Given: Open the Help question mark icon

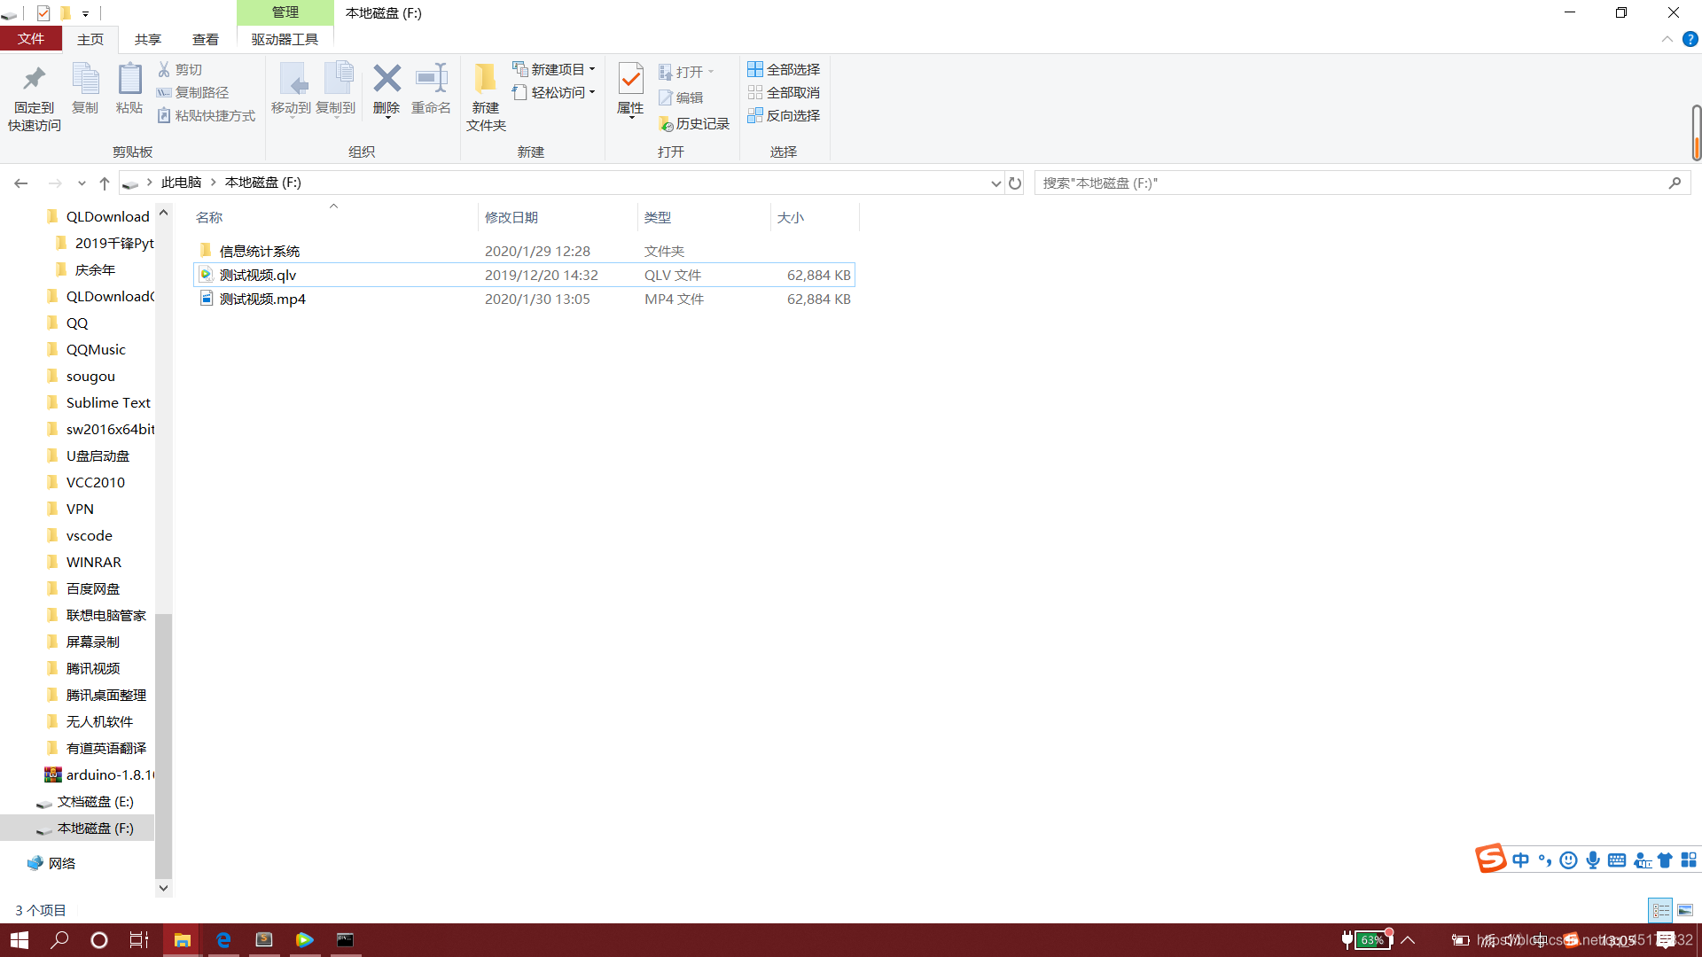Looking at the screenshot, I should pos(1690,39).
